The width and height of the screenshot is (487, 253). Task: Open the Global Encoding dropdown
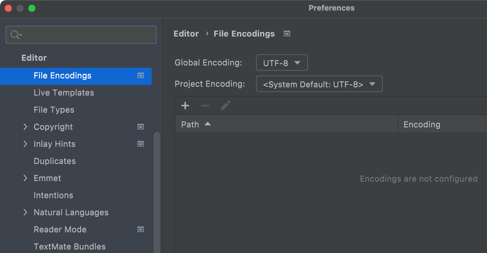pos(281,63)
